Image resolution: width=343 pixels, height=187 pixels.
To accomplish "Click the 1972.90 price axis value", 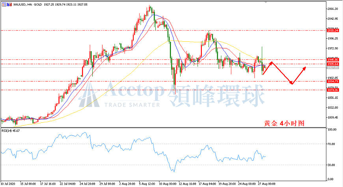I will click(x=333, y=48).
